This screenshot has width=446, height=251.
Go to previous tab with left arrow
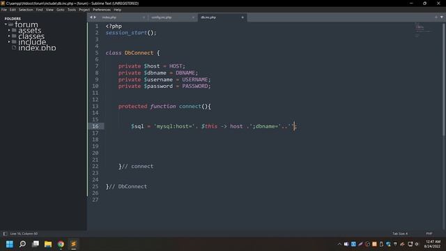click(x=91, y=17)
